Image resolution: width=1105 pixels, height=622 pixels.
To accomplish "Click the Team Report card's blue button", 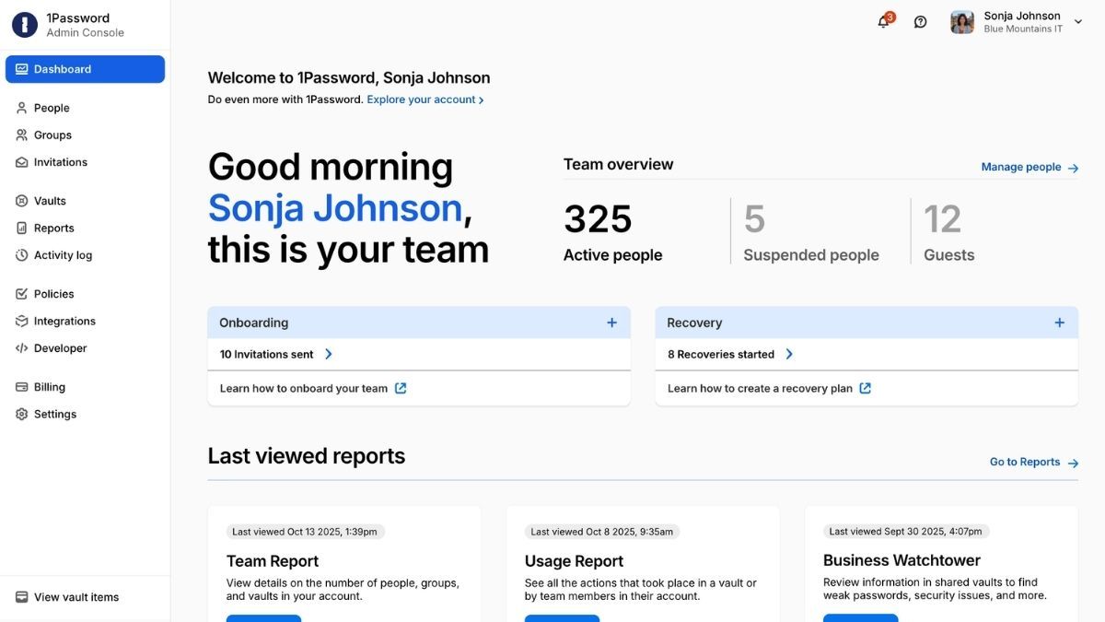I will (x=263, y=618).
